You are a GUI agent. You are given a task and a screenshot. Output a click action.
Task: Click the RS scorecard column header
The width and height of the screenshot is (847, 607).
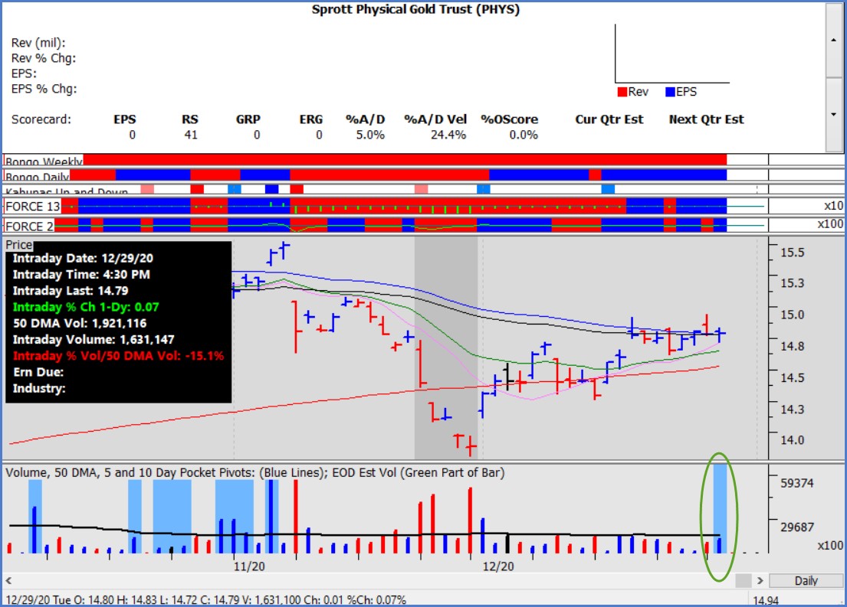pyautogui.click(x=189, y=119)
